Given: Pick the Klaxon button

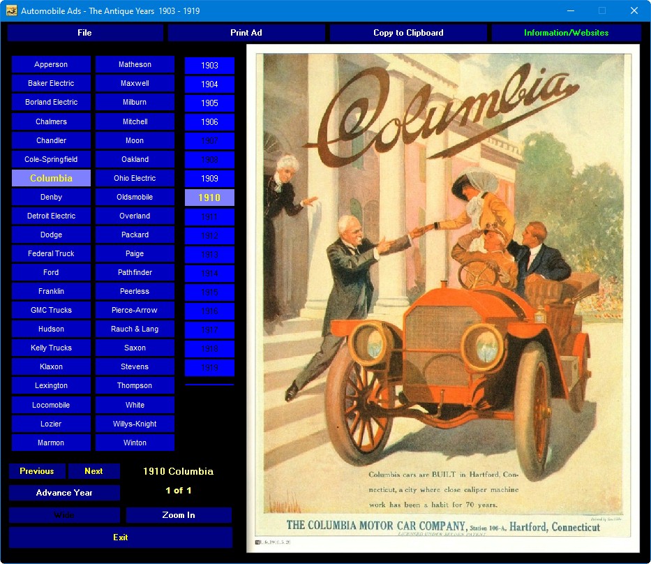Looking at the screenshot, I should point(51,366).
